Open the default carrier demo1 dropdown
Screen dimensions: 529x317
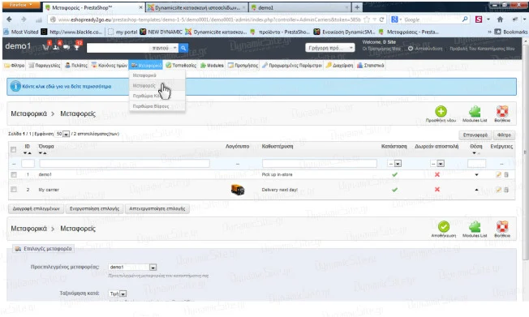point(132,267)
